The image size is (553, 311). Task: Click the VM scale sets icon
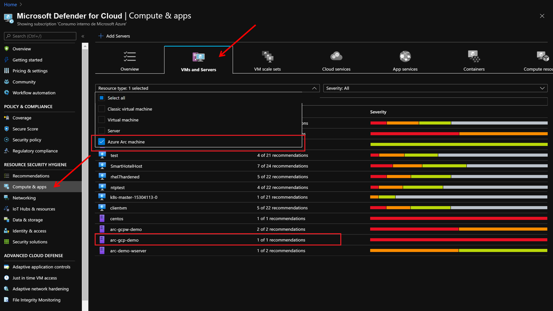click(x=267, y=57)
